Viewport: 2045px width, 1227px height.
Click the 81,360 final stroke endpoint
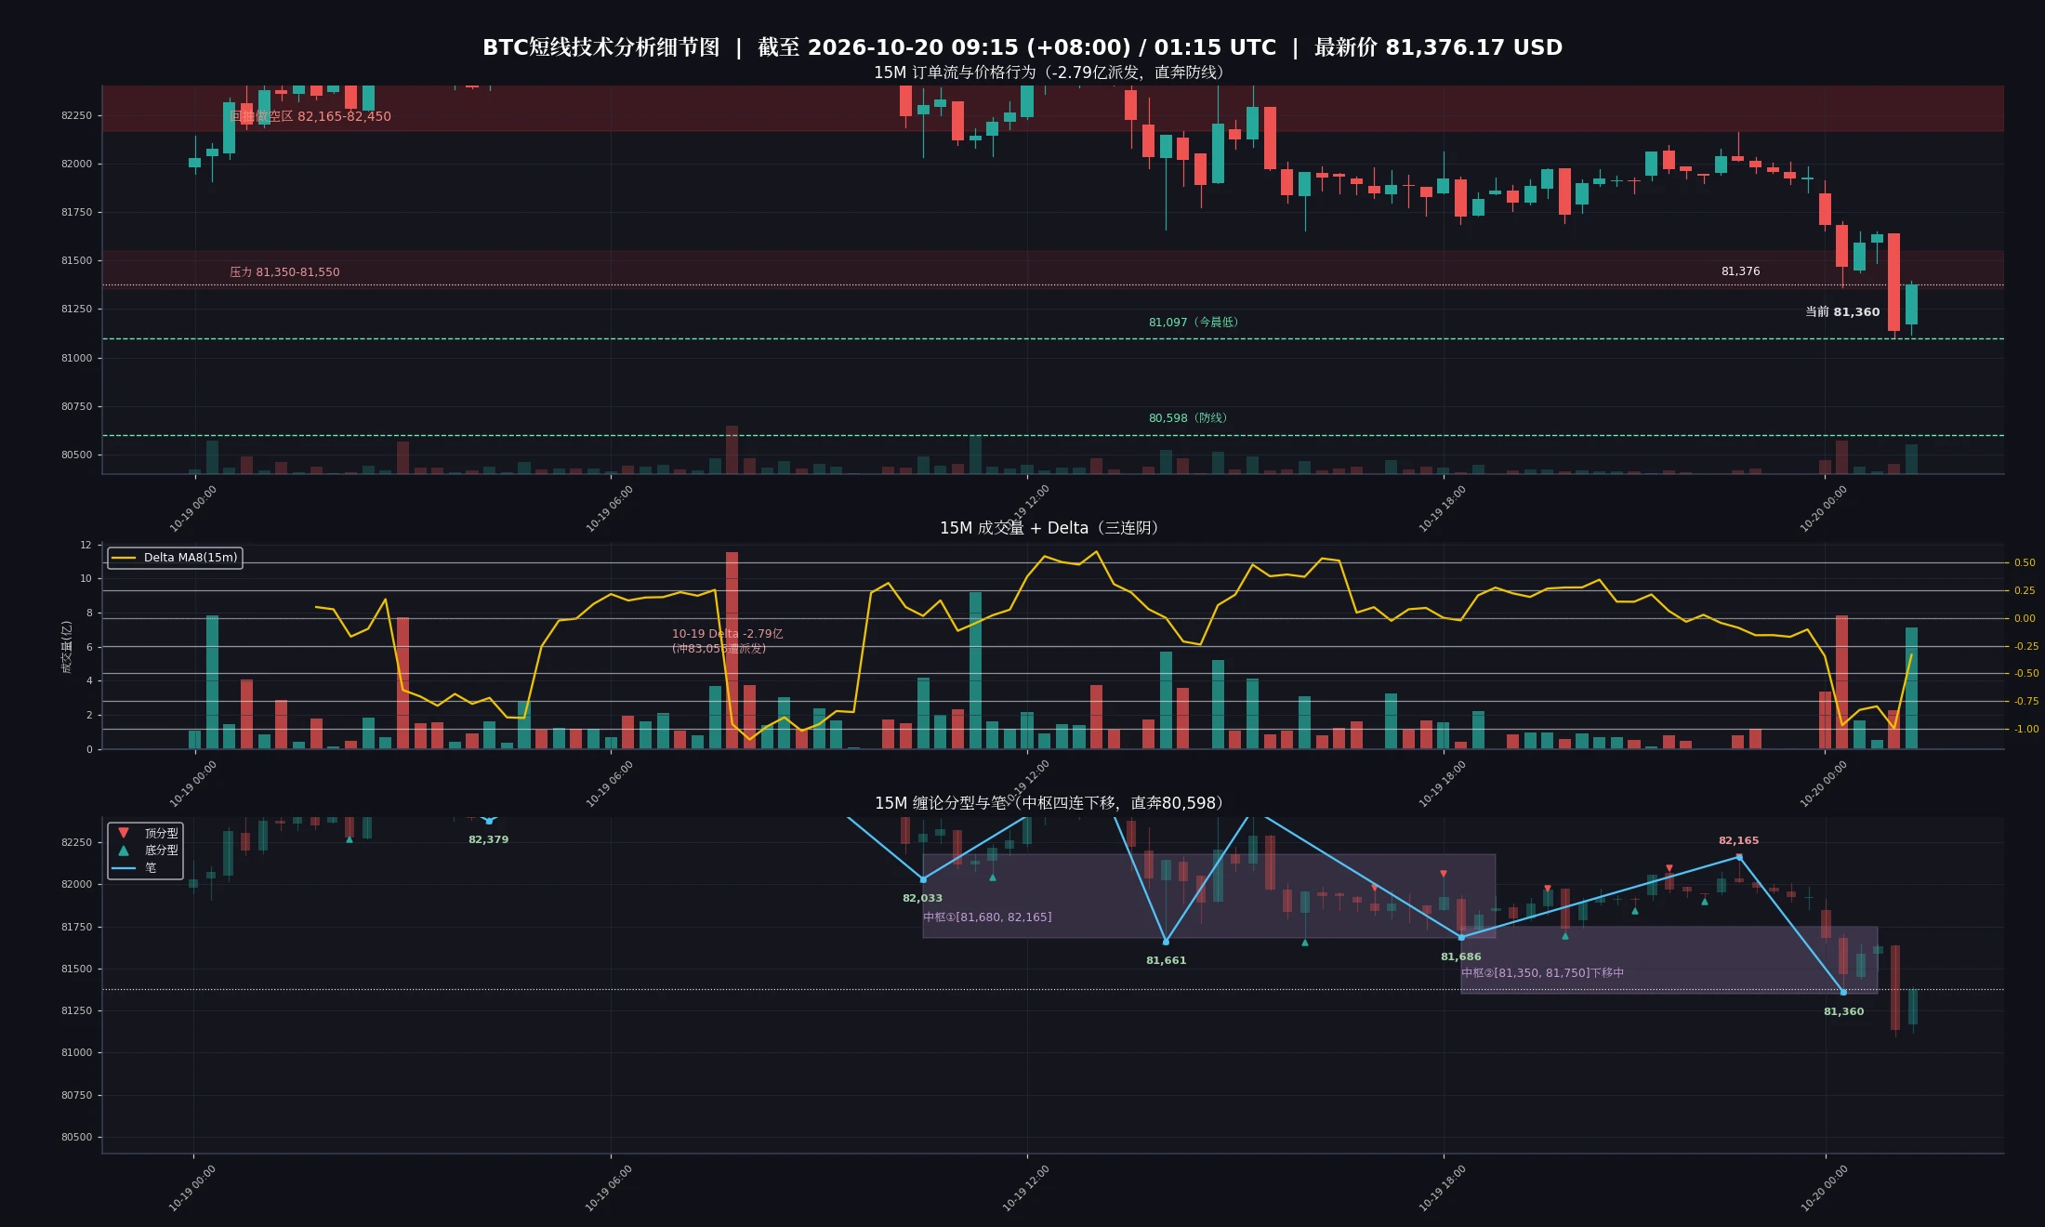1843,992
